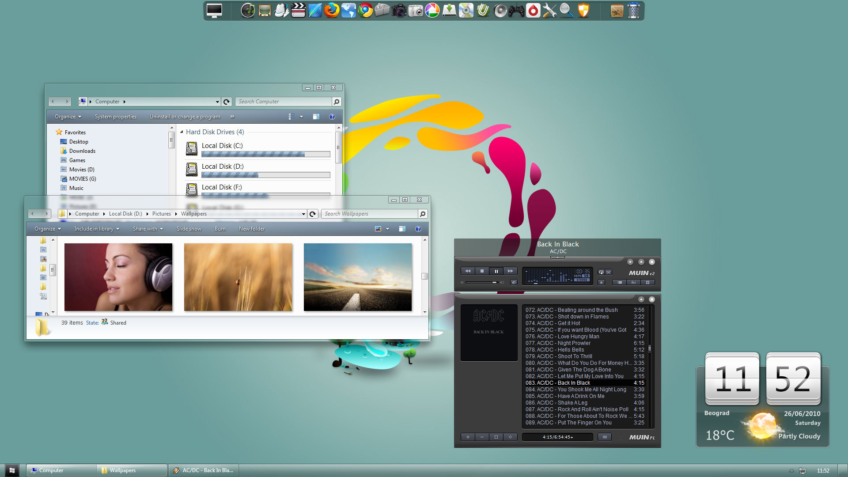Click the select button in MUIN playlist footer
Image resolution: width=848 pixels, height=477 pixels.
click(496, 437)
